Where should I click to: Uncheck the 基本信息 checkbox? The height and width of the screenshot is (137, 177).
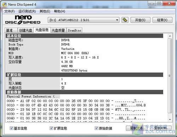pos(11,128)
